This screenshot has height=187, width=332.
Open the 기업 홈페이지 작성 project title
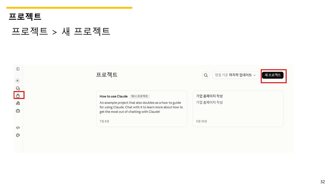[210, 96]
